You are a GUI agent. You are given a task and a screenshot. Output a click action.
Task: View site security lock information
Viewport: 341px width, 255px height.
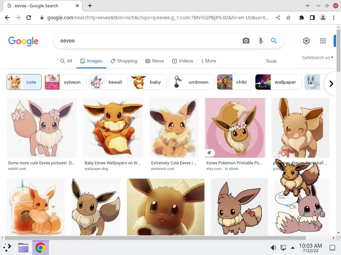[x=42, y=18]
